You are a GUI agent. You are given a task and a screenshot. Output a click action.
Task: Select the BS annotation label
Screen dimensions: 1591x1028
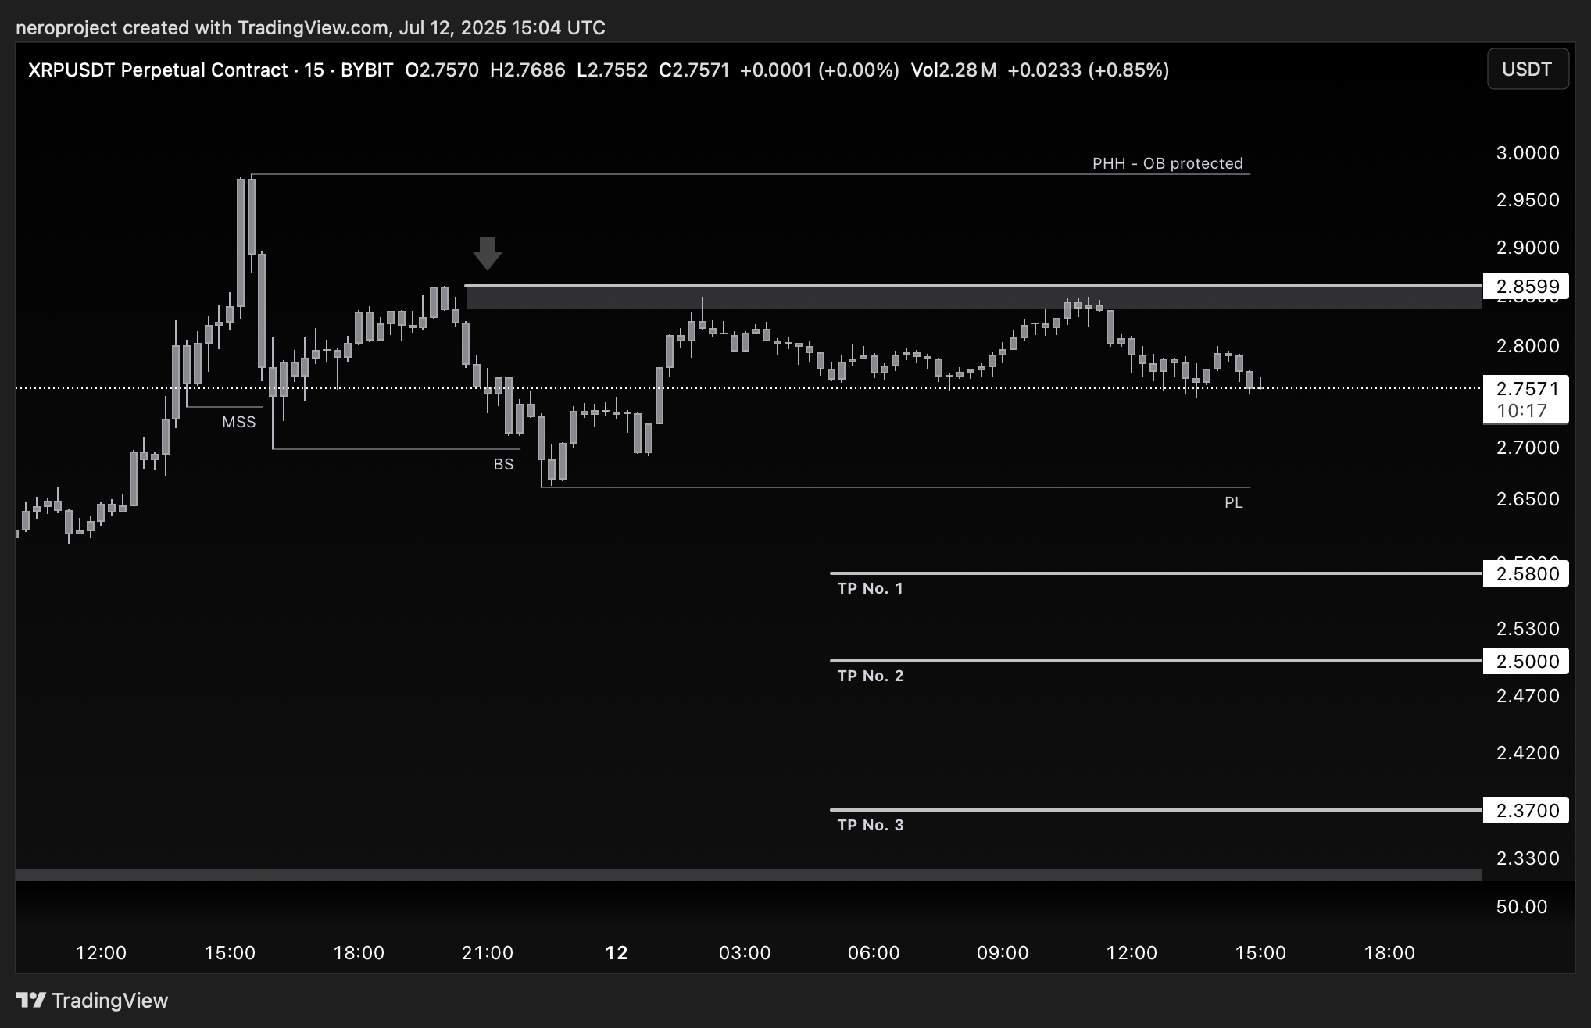(x=503, y=464)
